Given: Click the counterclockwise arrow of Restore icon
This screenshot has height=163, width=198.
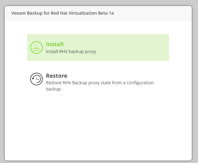Looking at the screenshot, I should [x=31, y=77].
